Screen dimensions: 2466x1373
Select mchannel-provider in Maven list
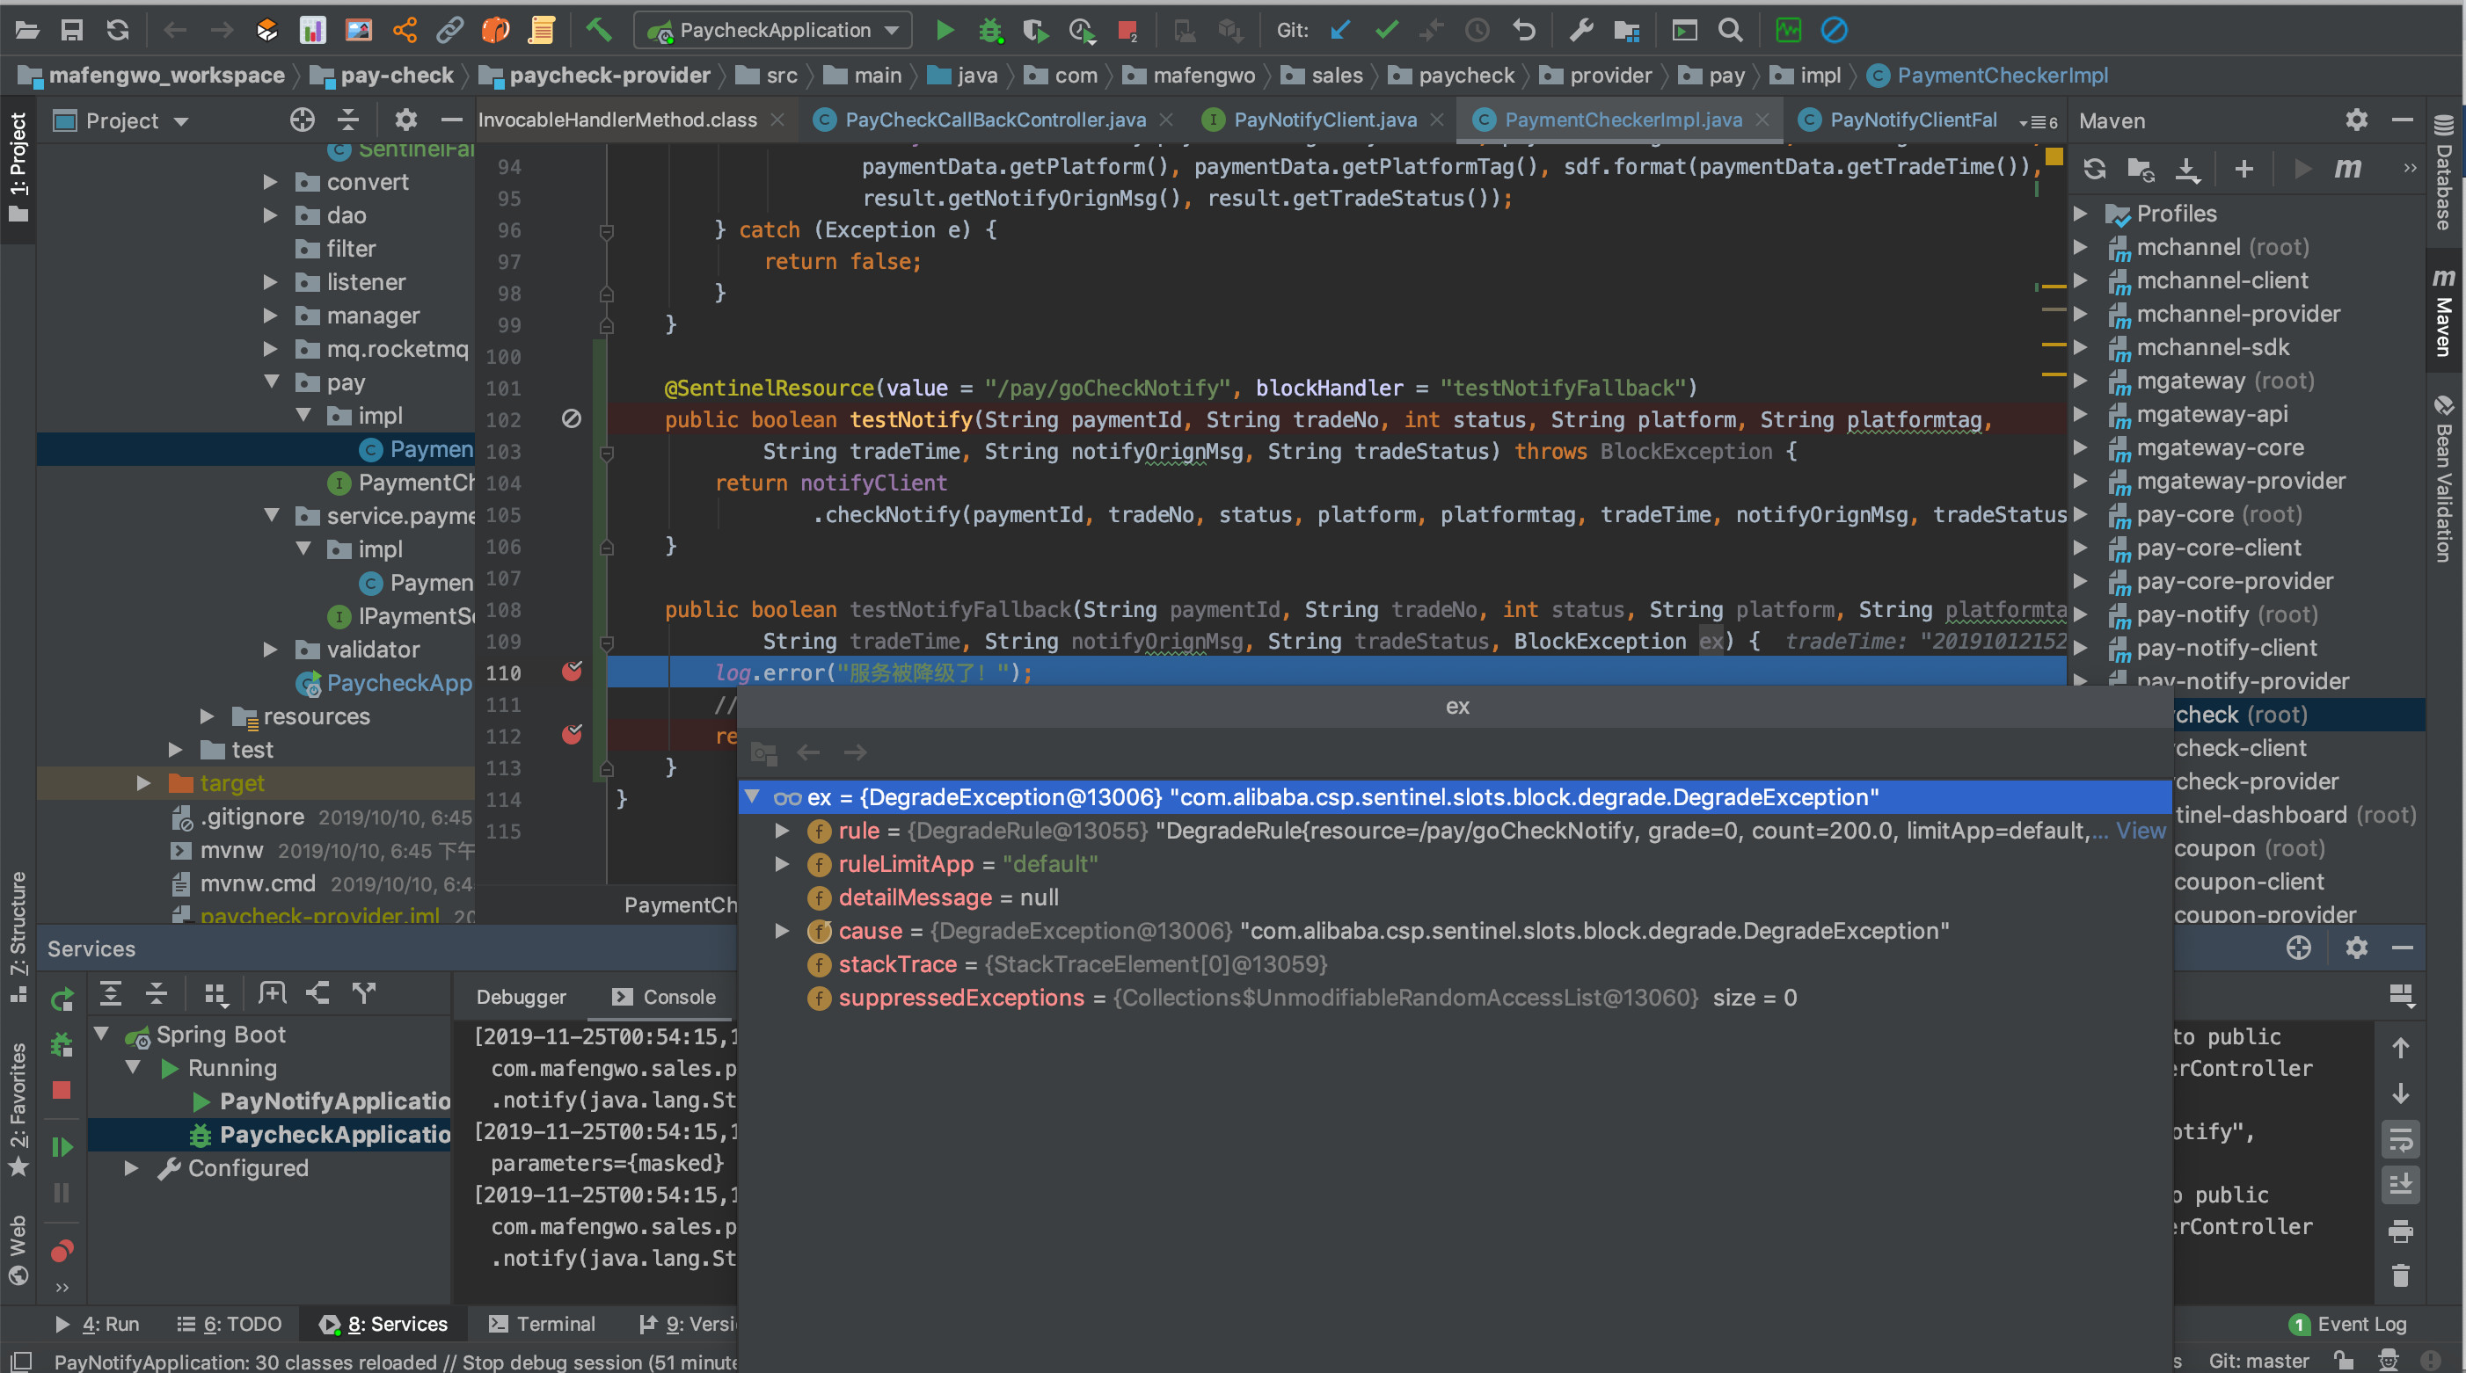point(2238,314)
